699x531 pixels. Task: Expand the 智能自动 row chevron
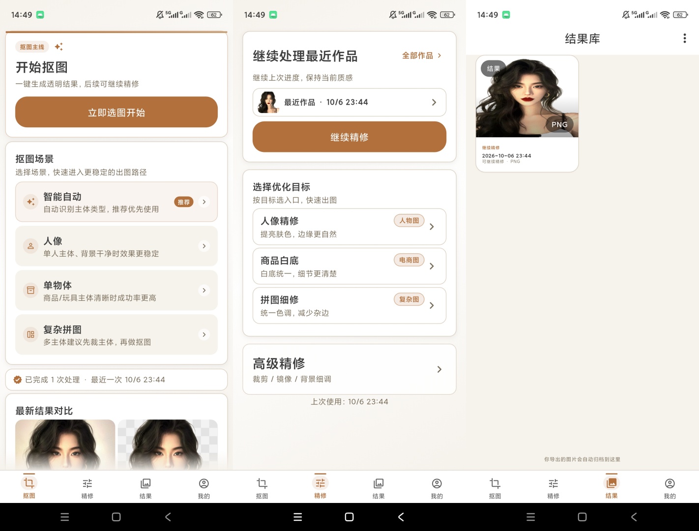point(204,202)
